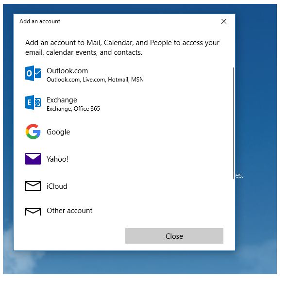Image resolution: width=288 pixels, height=282 pixels.
Task: Click the 'Add an account to Mail' description text
Action: tap(122, 48)
